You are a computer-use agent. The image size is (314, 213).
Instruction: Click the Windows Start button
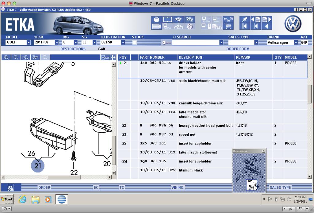click(x=7, y=199)
